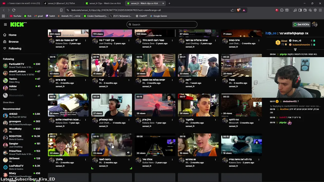Open the Brave Wallet icon

click(305, 10)
